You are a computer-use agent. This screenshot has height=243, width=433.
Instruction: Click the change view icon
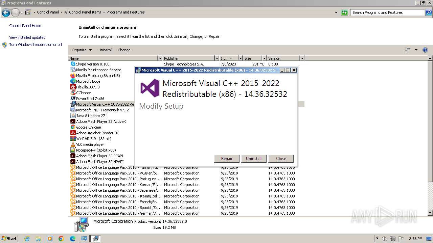(x=408, y=50)
